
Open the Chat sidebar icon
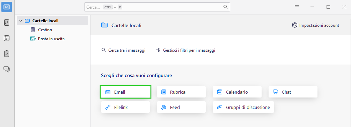click(7, 69)
